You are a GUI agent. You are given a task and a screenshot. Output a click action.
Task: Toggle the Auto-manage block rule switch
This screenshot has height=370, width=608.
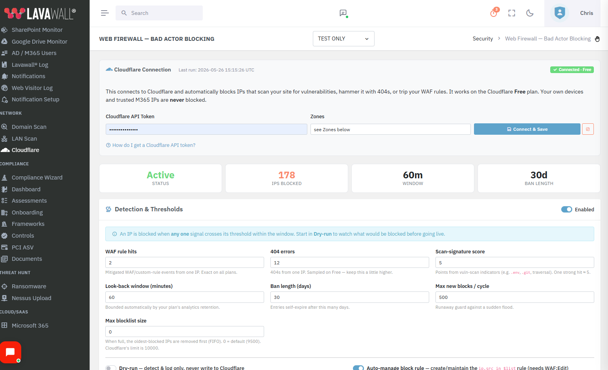358,368
